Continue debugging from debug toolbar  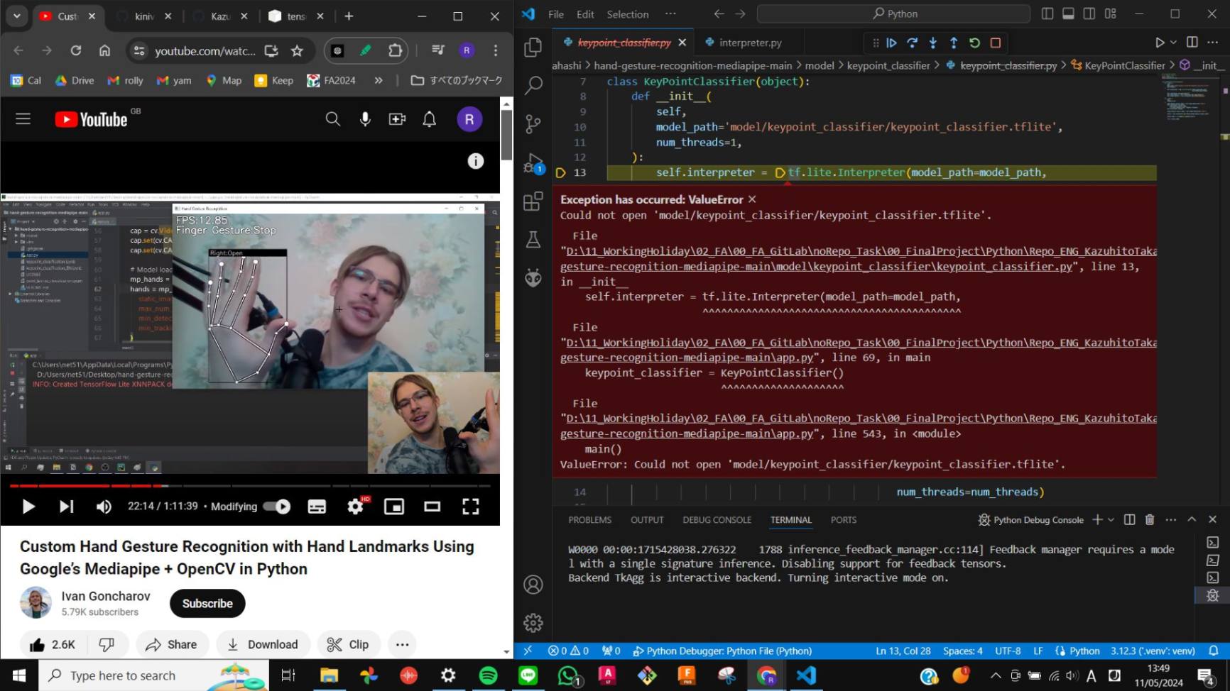[x=891, y=43]
